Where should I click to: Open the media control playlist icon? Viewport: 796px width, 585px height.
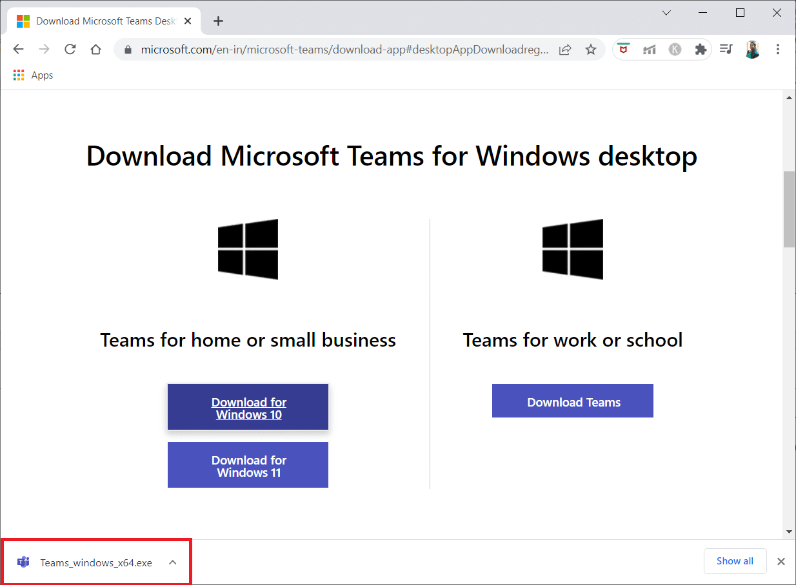[726, 50]
